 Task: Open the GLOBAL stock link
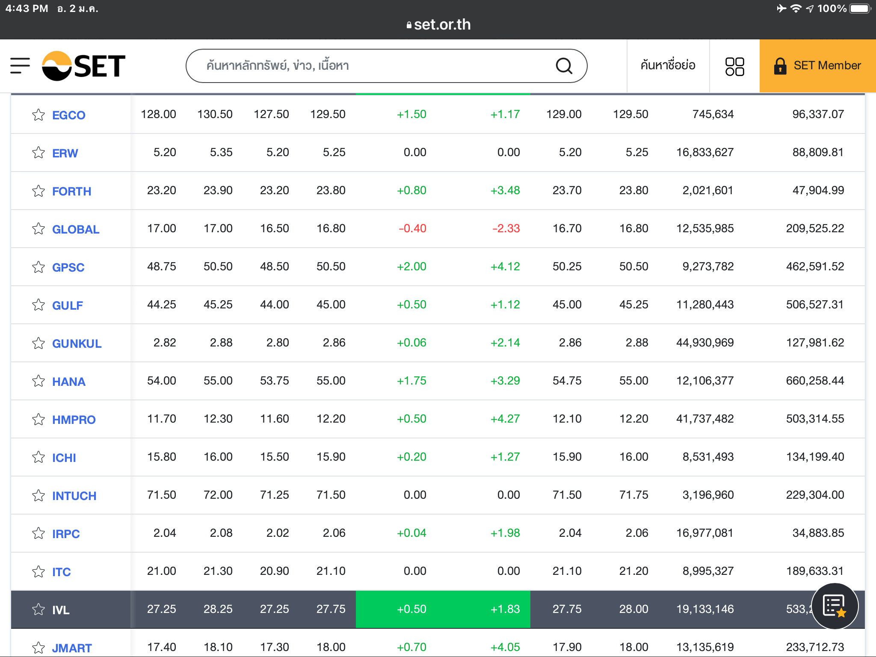(76, 229)
